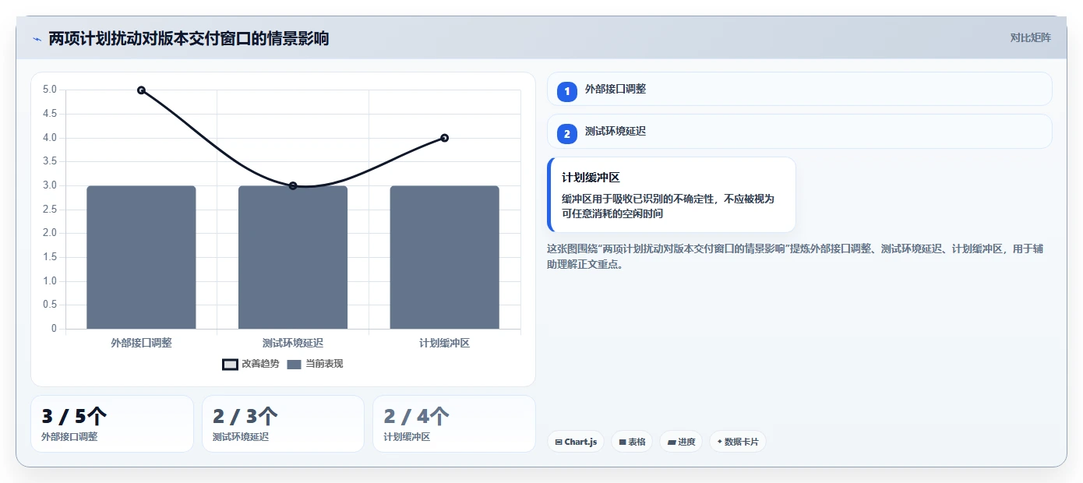
Task: Click the lightning icon beside the title
Action: (37, 39)
